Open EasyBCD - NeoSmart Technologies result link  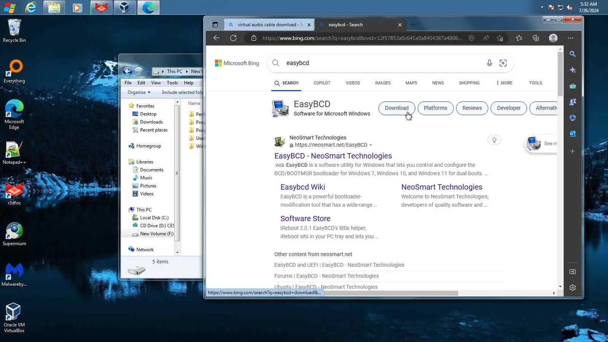click(333, 156)
